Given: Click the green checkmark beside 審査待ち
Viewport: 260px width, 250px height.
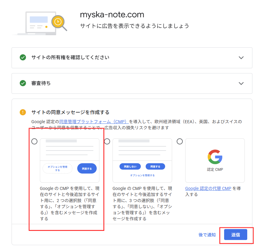Looking at the screenshot, I should pos(23,83).
